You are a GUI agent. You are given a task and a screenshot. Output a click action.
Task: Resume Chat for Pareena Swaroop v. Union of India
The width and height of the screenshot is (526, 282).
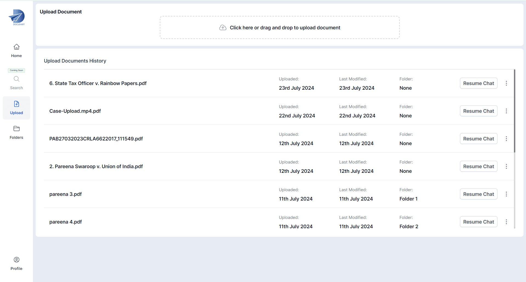[479, 166]
